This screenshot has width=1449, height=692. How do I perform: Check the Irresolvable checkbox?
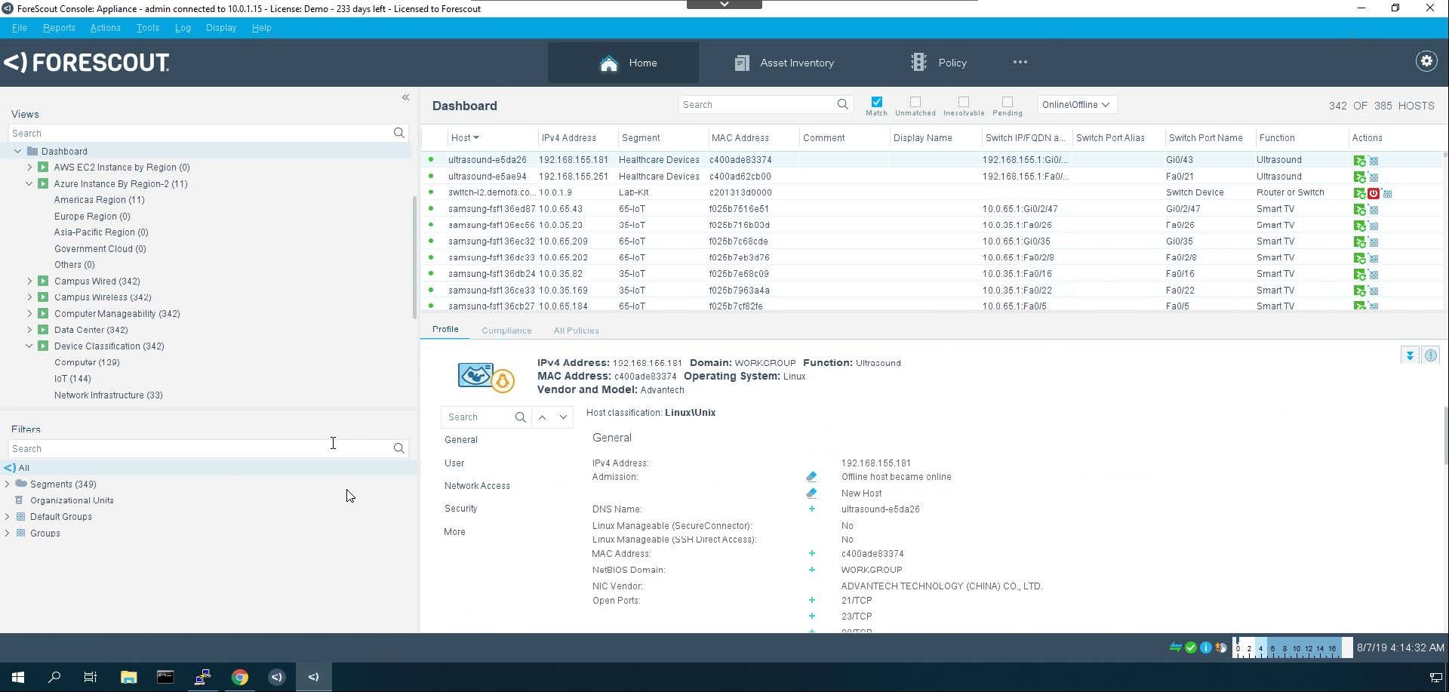[x=964, y=102]
